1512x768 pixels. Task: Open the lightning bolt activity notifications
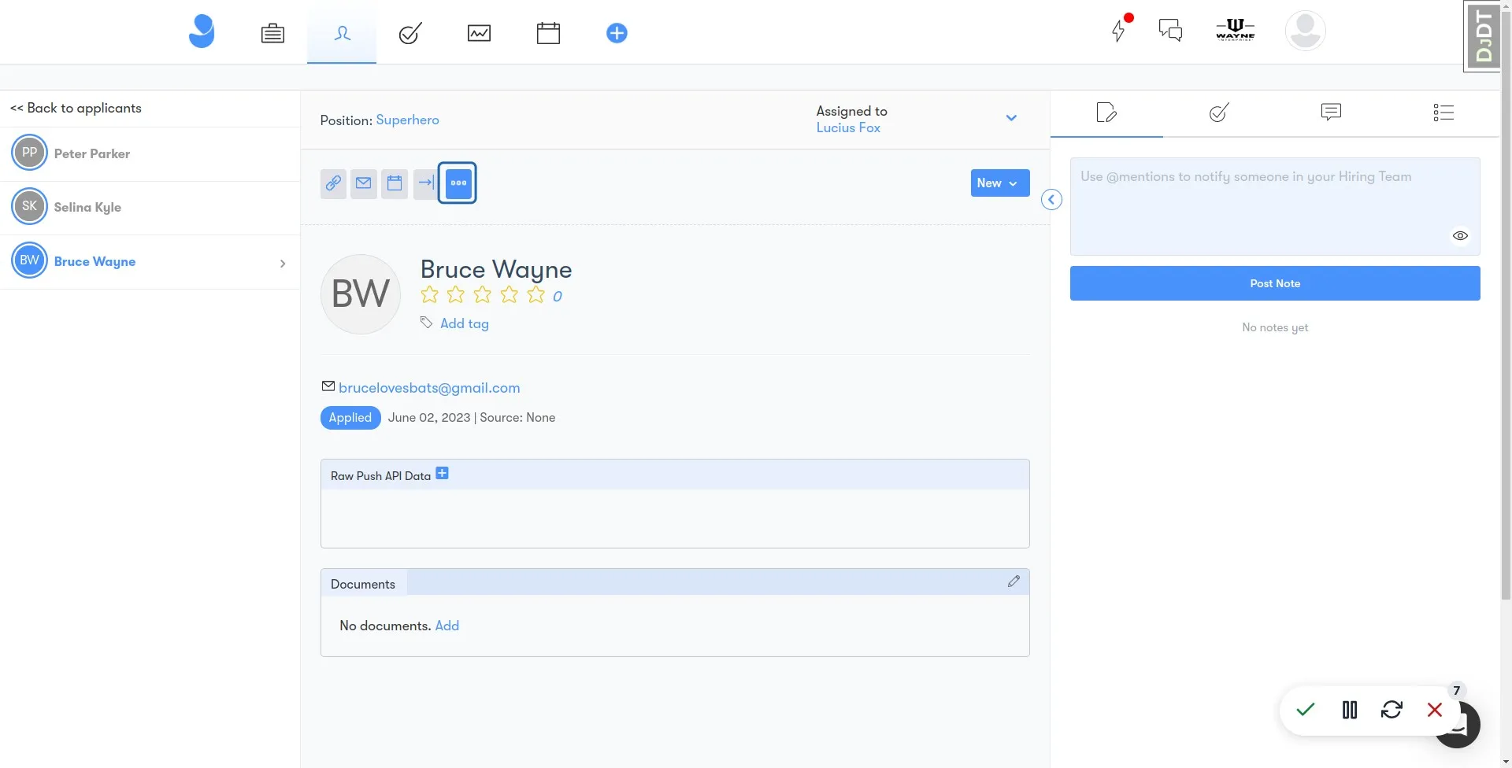1118,31
